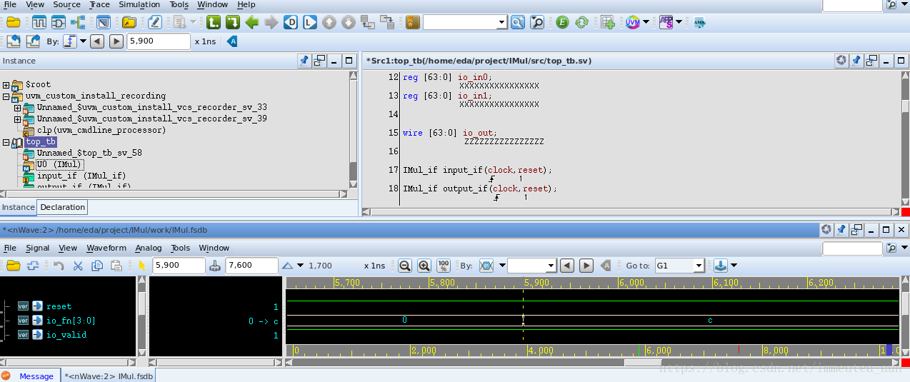Open file with the yellow folder icon

(x=13, y=22)
